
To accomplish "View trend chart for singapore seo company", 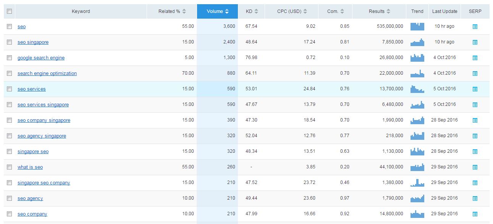I will pos(417,182).
